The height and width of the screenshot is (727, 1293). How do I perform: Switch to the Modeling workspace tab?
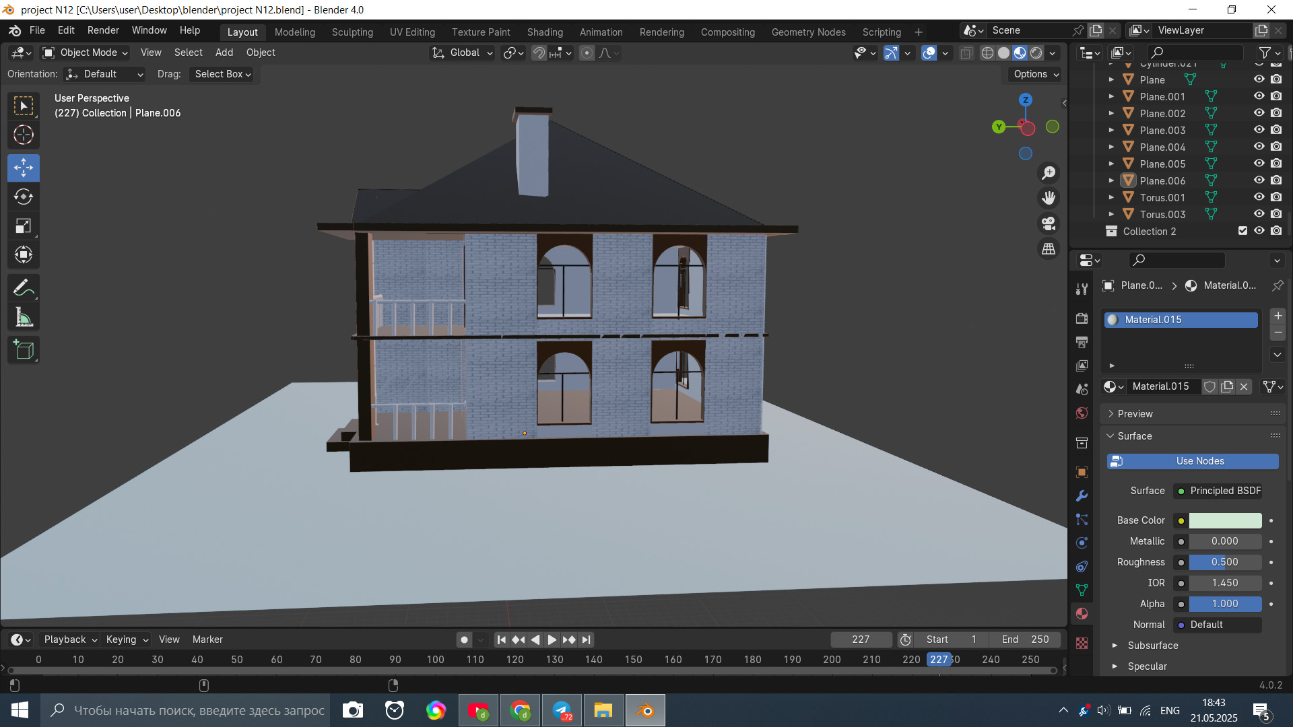(x=294, y=32)
